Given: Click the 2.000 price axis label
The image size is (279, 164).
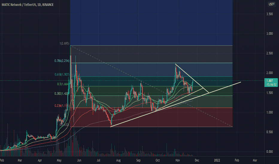Looking at the screenshot, I should [x=269, y=73].
